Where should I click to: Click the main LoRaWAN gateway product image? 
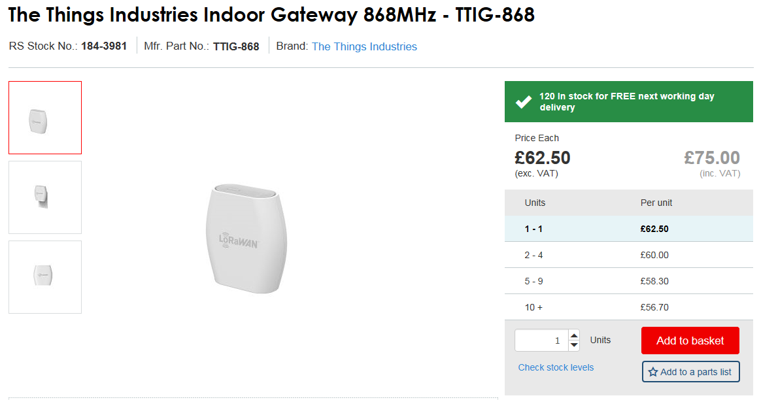pos(246,239)
